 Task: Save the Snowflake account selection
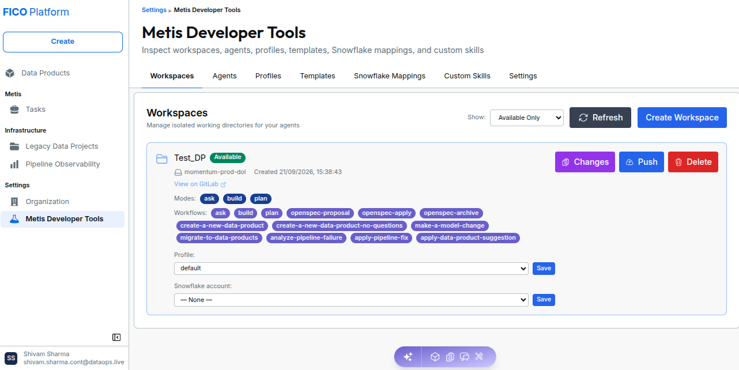[x=544, y=300]
